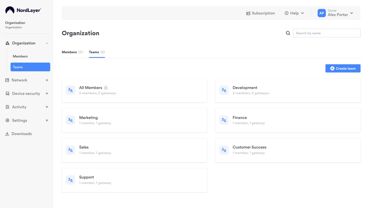The width and height of the screenshot is (369, 208).
Task: Click the Marketing team icon
Action: pyautogui.click(x=70, y=120)
